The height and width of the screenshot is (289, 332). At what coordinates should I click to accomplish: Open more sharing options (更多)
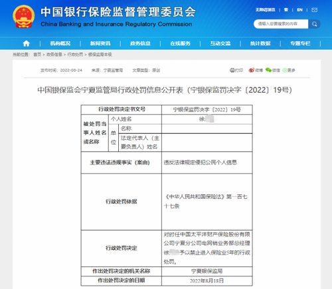[x=289, y=70]
